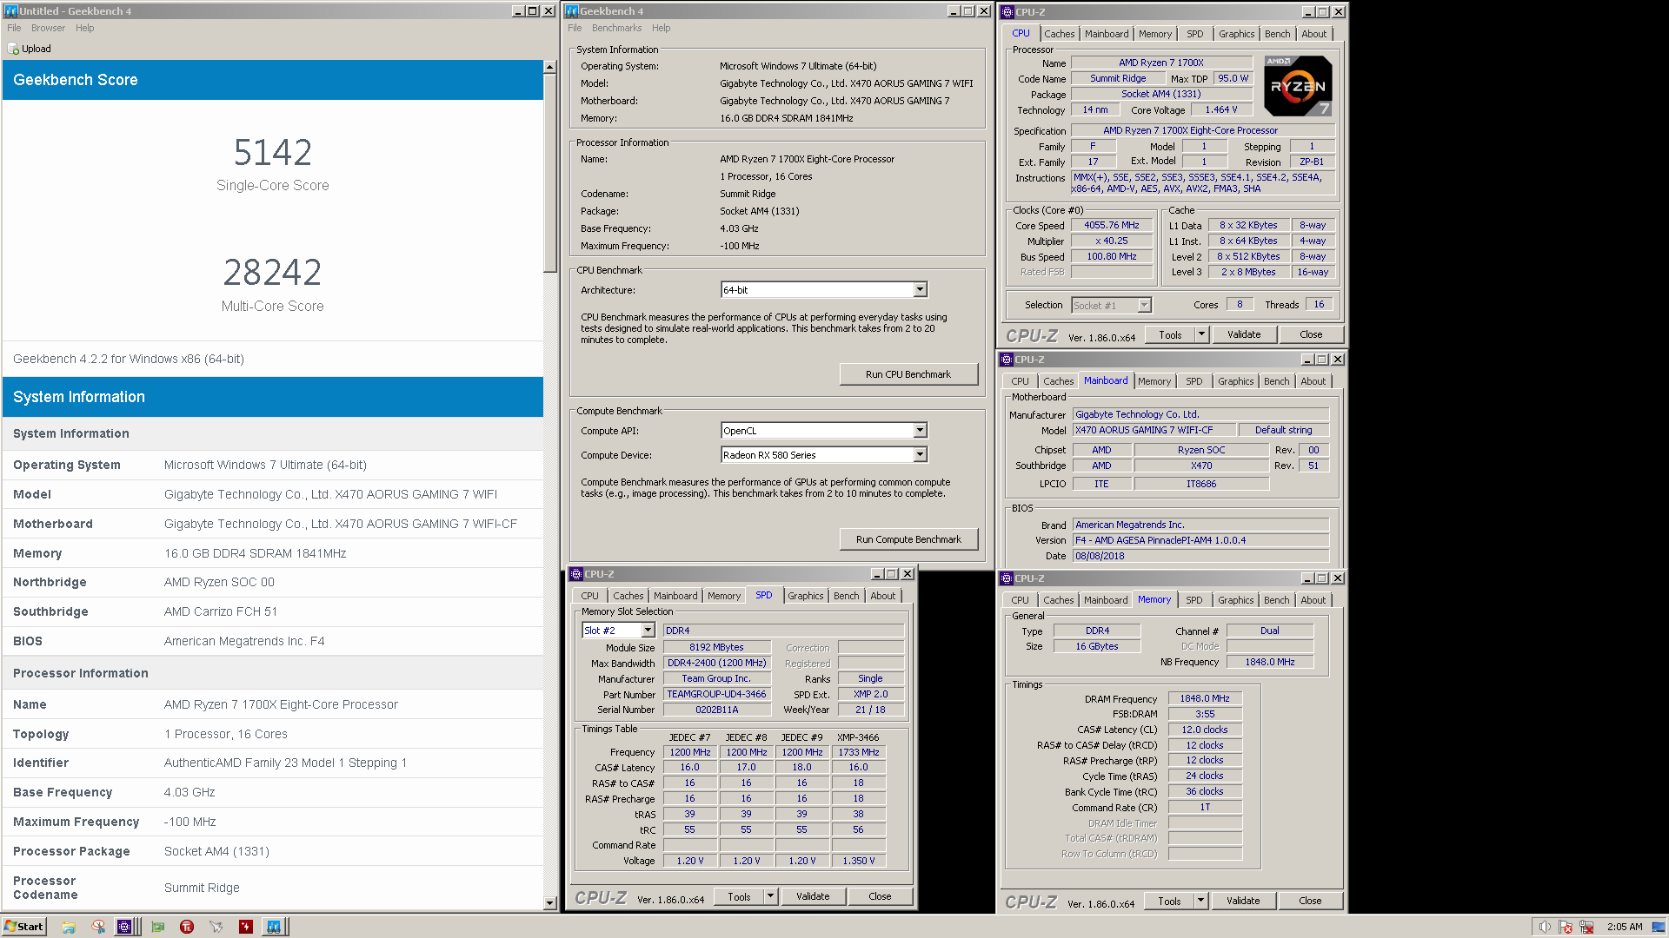Click the Geekbench results vertical scrollbar thumb
Image resolution: width=1669 pixels, height=938 pixels.
tap(549, 173)
